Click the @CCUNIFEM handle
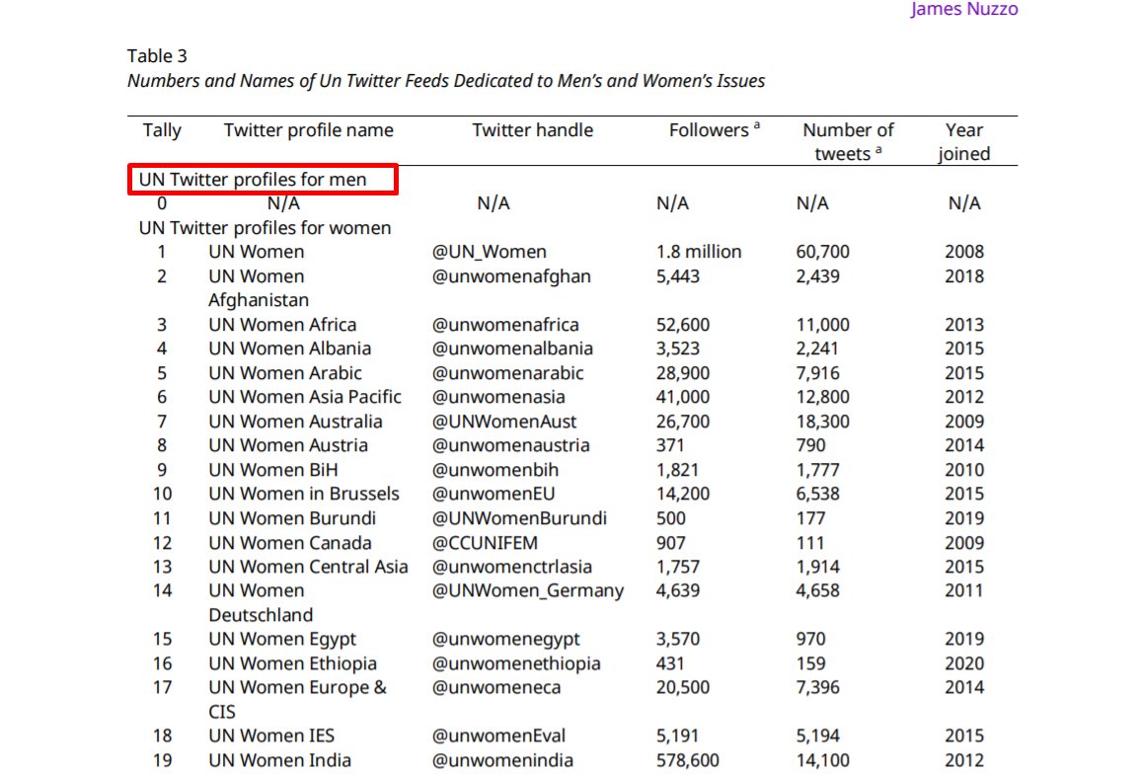1139x774 pixels. click(x=486, y=544)
